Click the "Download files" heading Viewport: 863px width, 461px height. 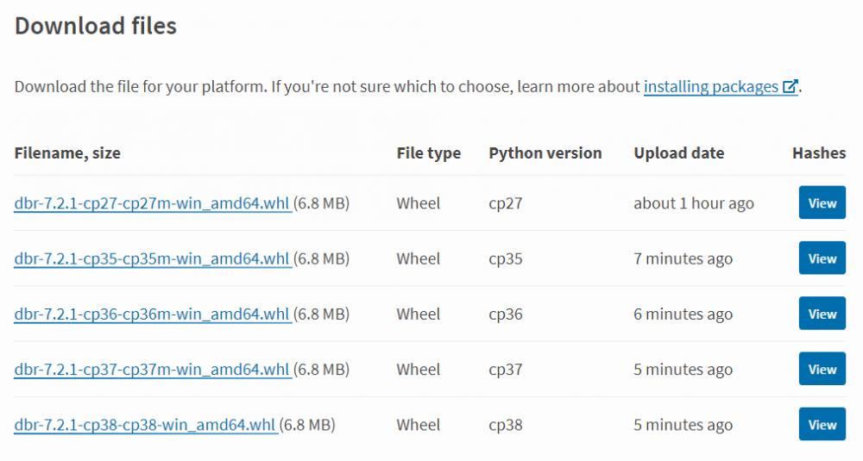[96, 26]
